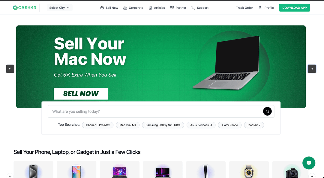Select the iPhone 13 Pro Max chip
Image resolution: width=324 pixels, height=178 pixels.
pyautogui.click(x=97, y=125)
